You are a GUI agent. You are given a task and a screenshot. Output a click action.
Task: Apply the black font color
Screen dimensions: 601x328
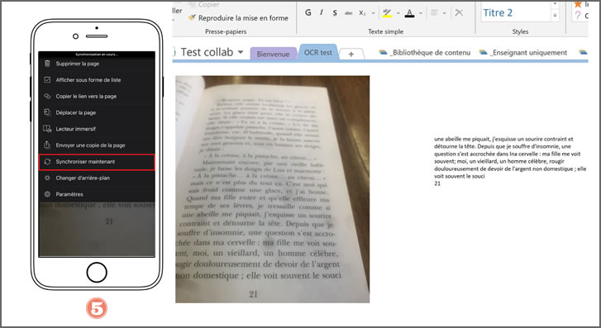click(x=410, y=13)
